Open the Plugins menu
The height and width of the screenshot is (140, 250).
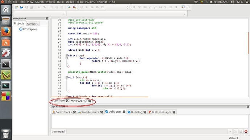90,2
